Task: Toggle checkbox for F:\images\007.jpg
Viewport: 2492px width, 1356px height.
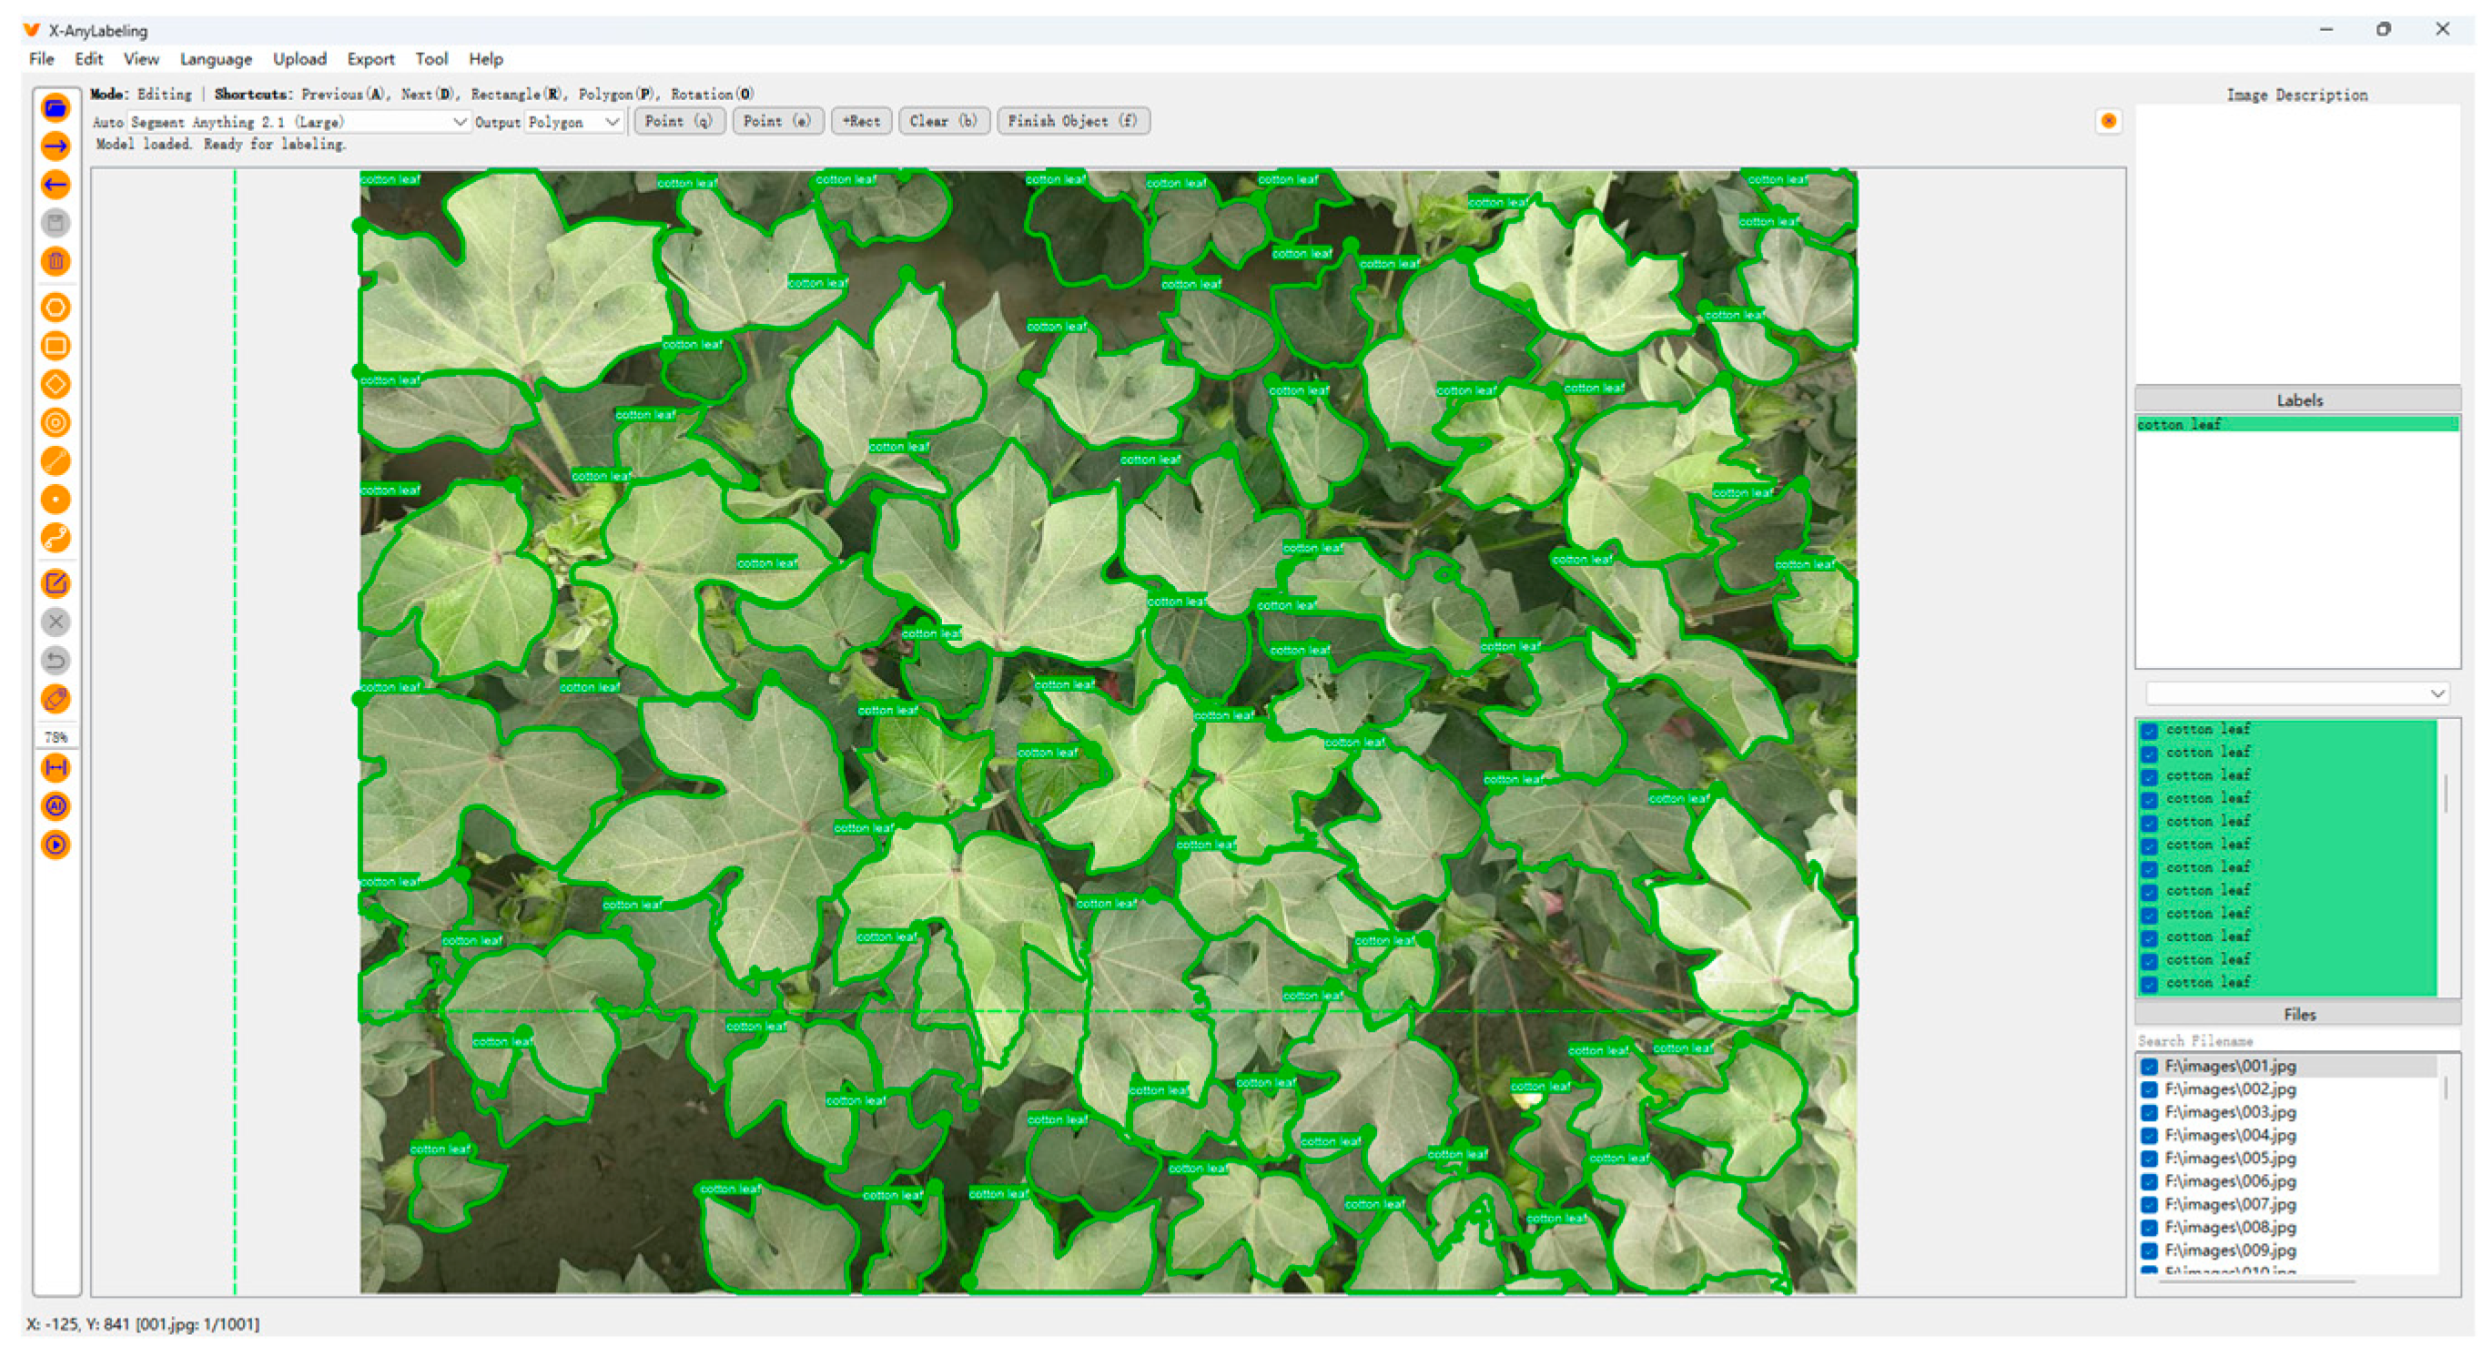Action: pos(2149,1204)
